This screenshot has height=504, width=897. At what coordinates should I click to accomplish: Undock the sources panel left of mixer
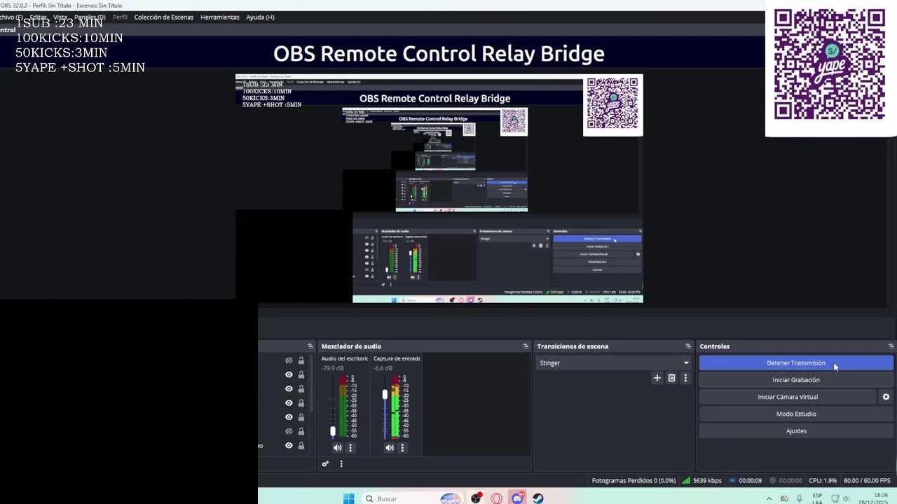(310, 346)
